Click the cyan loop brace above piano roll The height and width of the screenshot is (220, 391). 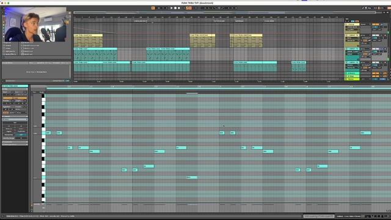coord(219,88)
